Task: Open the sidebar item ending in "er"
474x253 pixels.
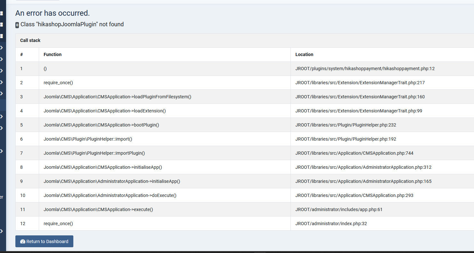Action: (2, 197)
